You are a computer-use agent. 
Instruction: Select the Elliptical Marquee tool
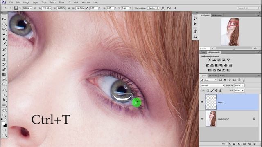click(x=4, y=24)
